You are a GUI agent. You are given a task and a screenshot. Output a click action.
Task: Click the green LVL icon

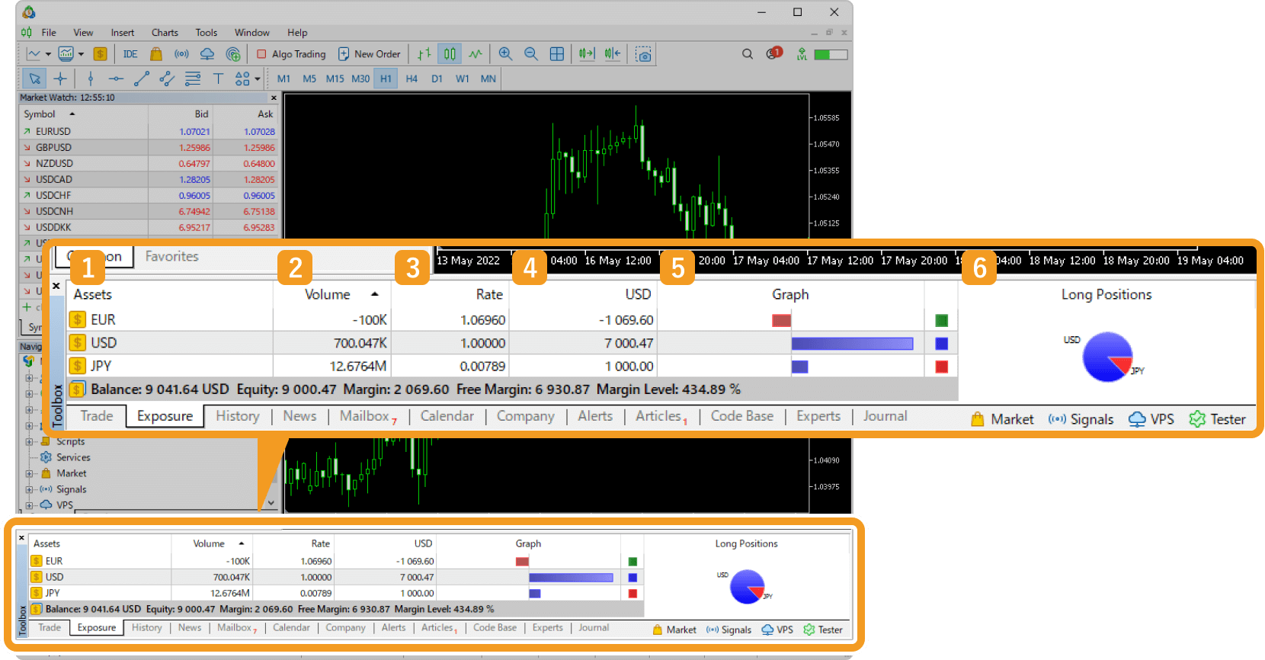tap(802, 54)
